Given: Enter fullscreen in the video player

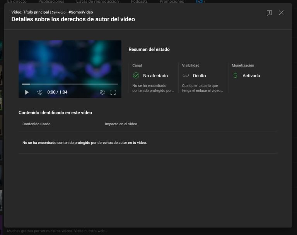Looking at the screenshot, I should (x=113, y=92).
